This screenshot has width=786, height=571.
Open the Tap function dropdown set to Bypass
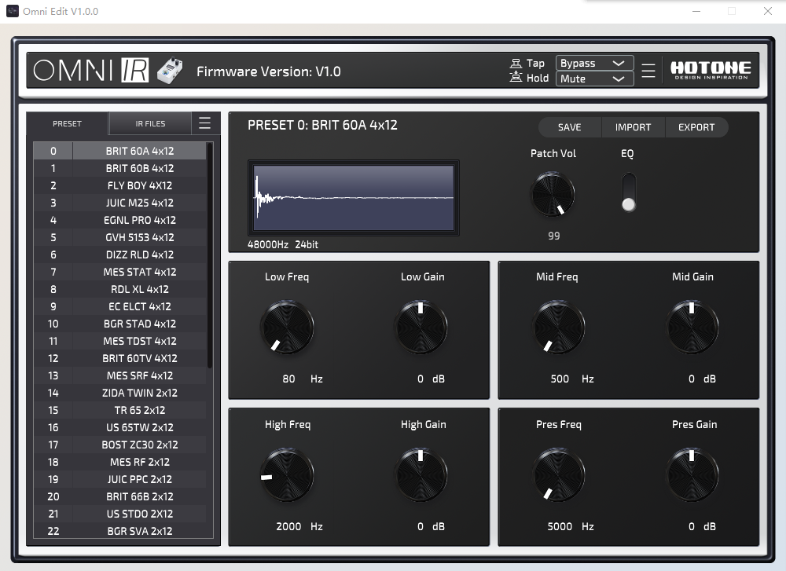594,63
